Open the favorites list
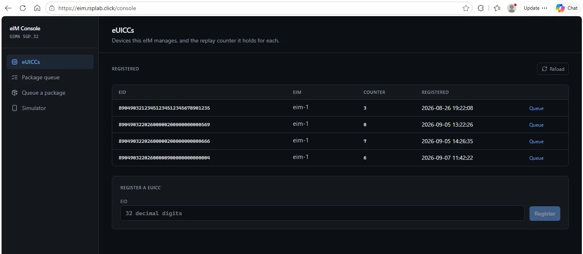 click(x=498, y=8)
